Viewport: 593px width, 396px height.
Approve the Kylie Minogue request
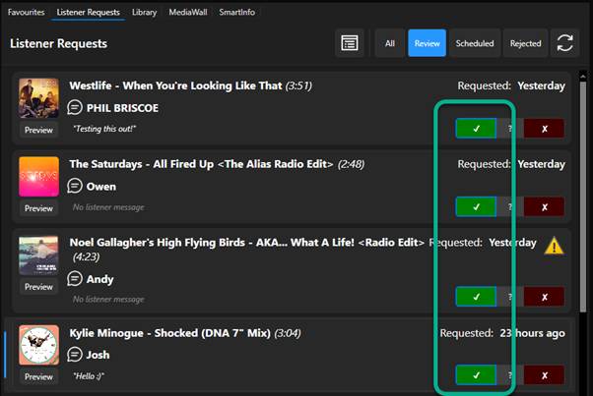click(476, 375)
